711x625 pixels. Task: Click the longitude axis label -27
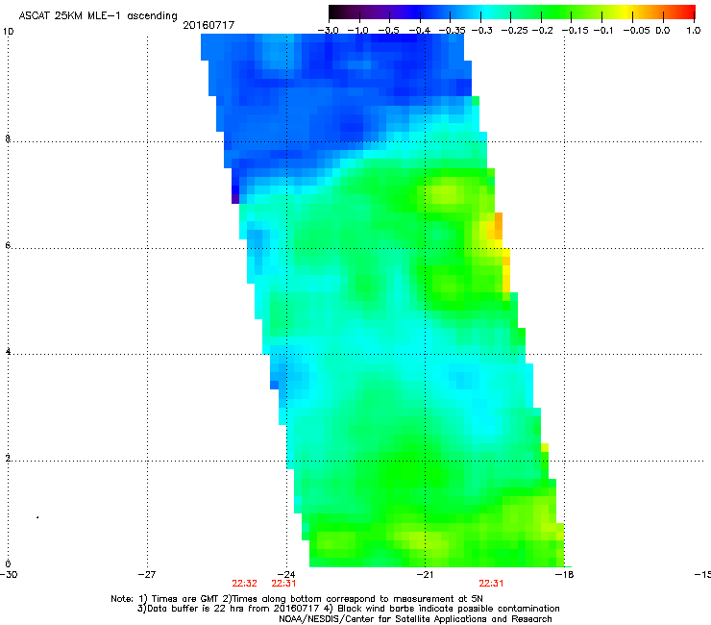(147, 575)
